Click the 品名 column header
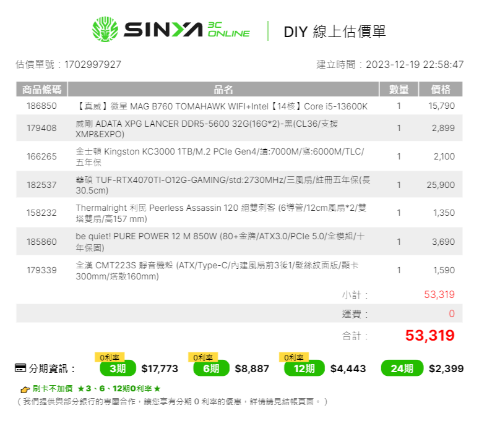The width and height of the screenshot is (479, 421). click(x=223, y=90)
